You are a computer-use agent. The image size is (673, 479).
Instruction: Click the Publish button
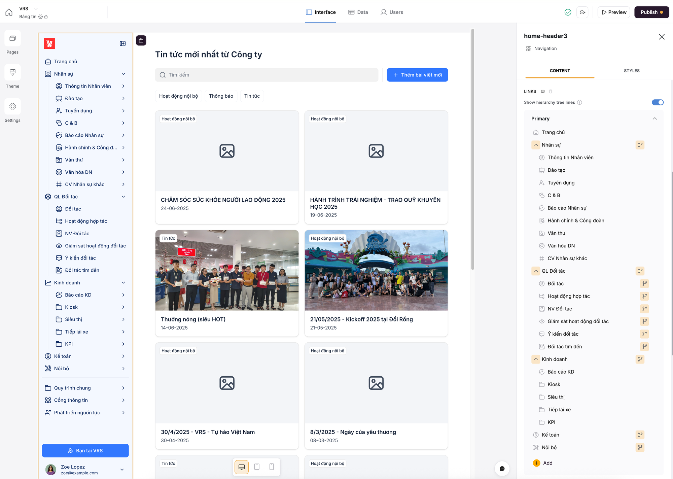pos(652,12)
